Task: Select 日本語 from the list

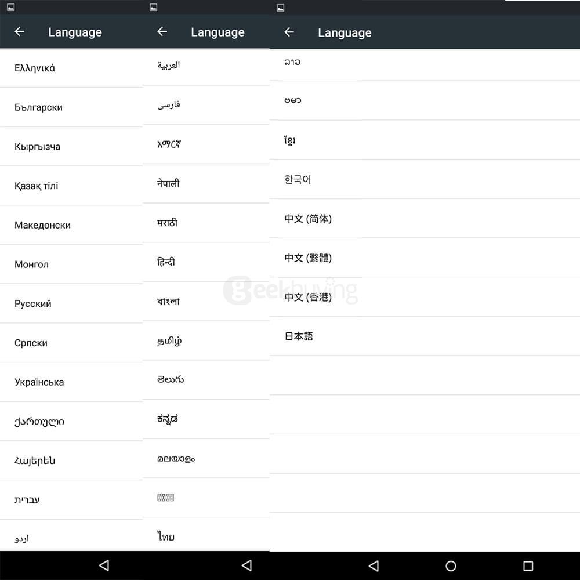Action: tap(299, 336)
